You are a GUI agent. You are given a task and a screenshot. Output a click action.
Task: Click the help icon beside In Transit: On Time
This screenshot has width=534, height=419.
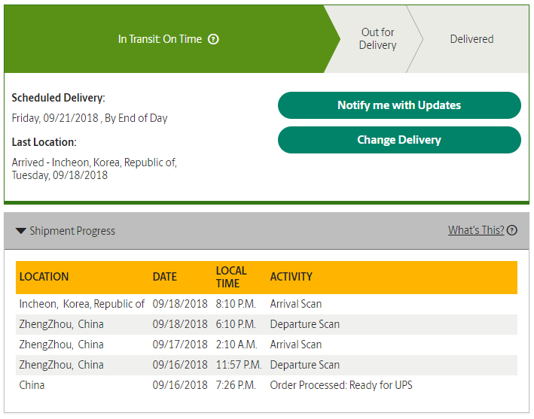click(x=213, y=39)
